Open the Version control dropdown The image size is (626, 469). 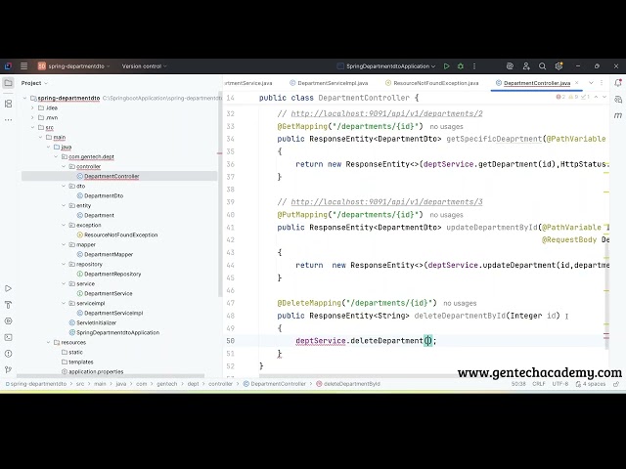[x=145, y=66]
